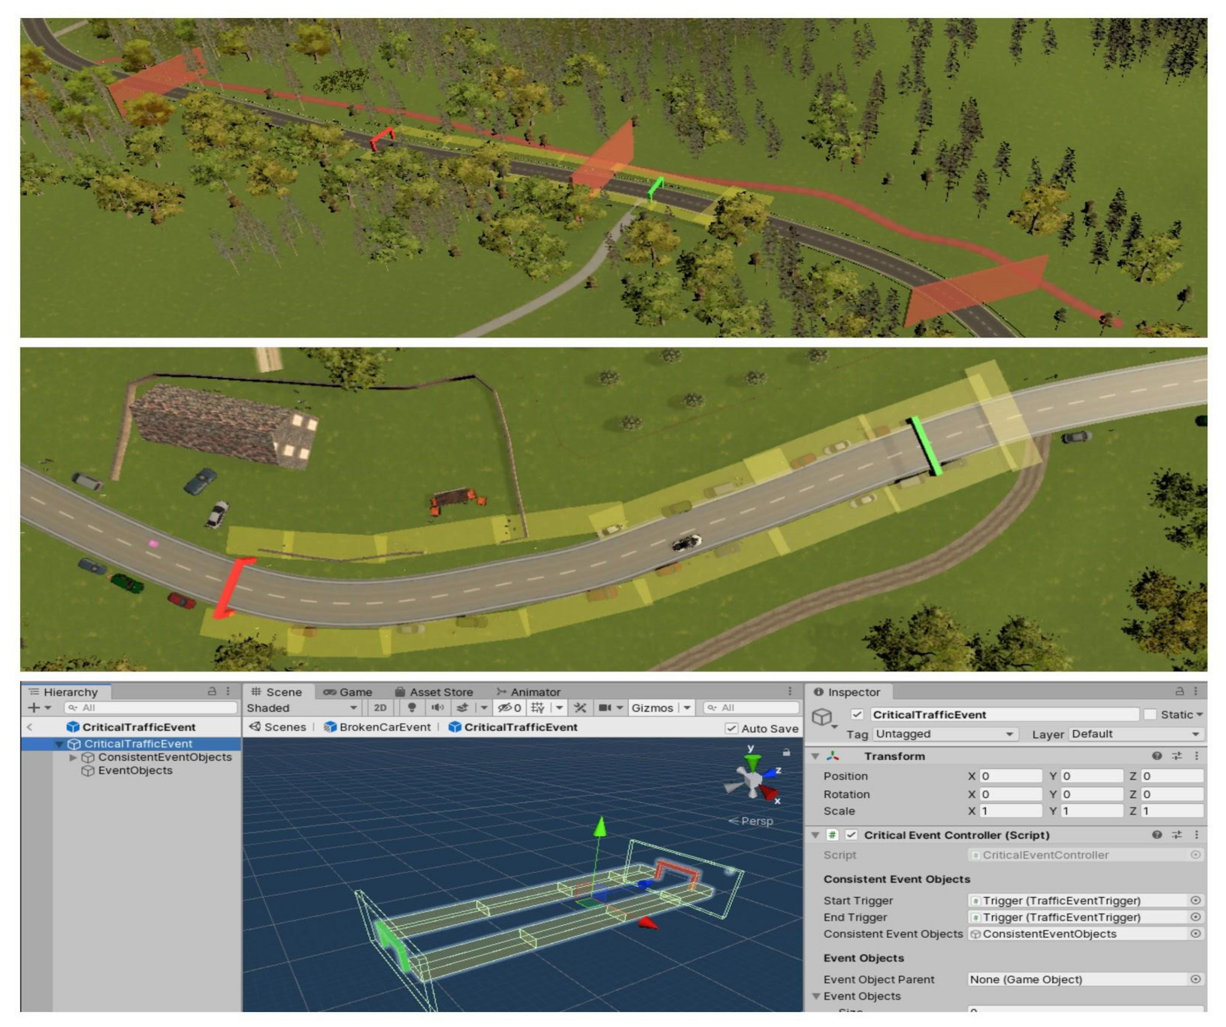The height and width of the screenshot is (1027, 1226).
Task: Switch to the Game tab
Action: (348, 692)
